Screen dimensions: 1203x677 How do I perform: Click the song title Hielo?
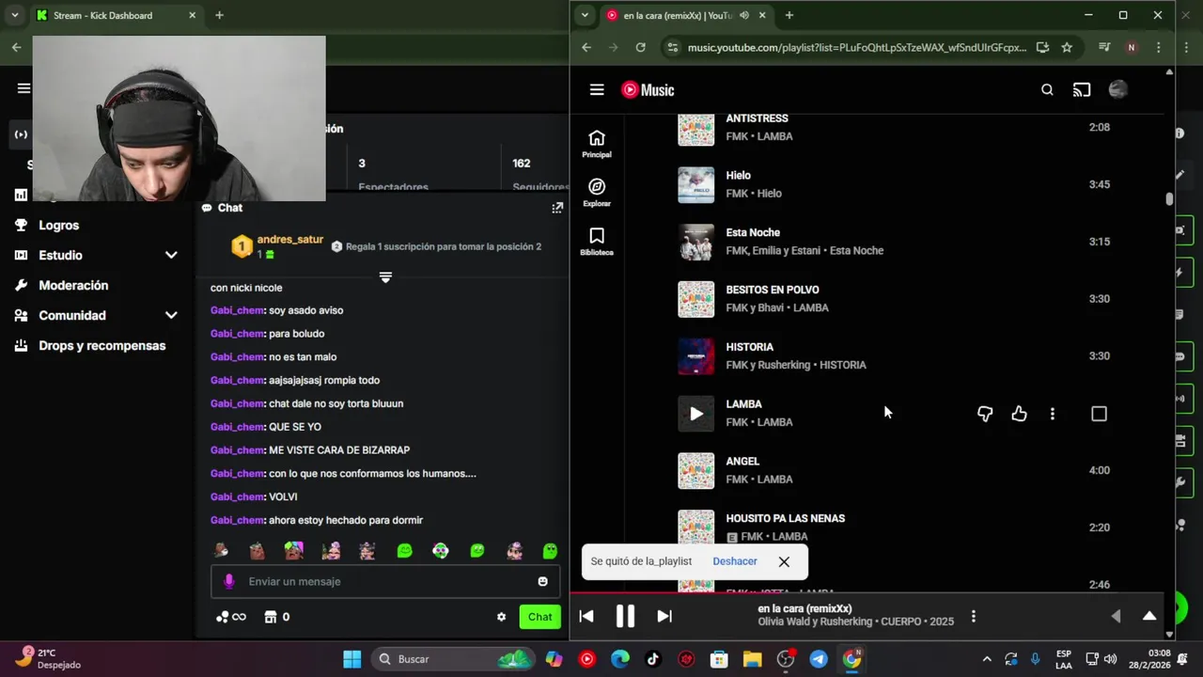click(x=738, y=176)
